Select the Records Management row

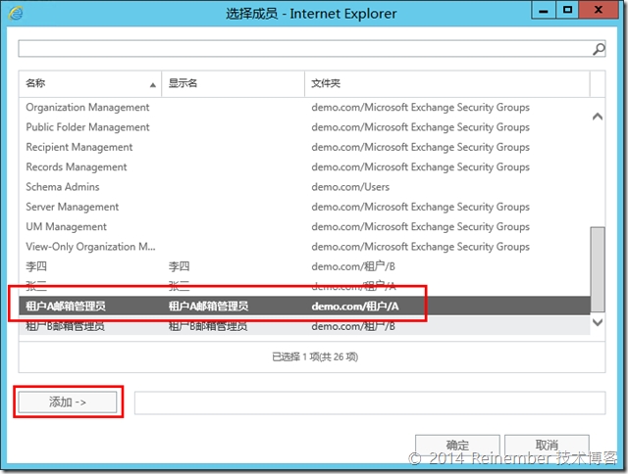(x=304, y=167)
